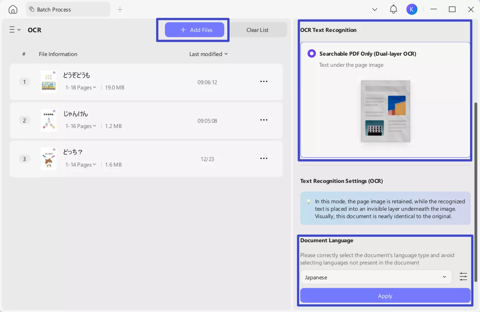Open more options for どっち？ file

pos(264,158)
